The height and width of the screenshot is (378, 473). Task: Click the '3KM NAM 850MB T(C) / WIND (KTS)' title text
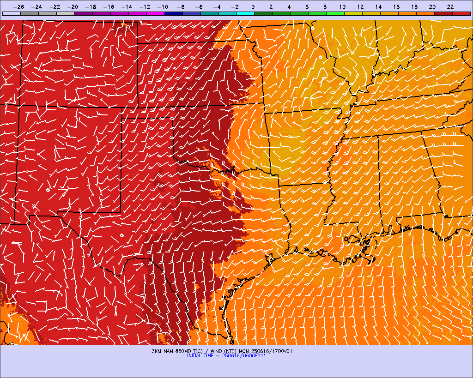click(194, 351)
